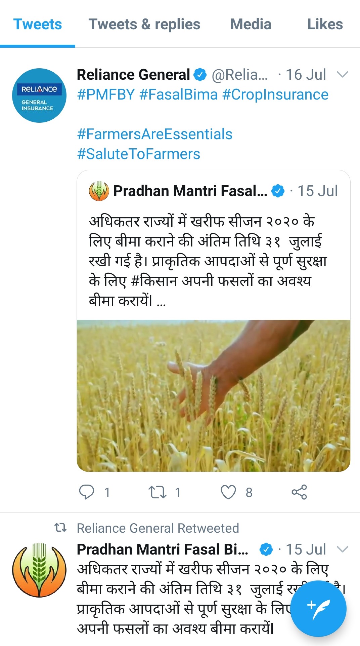Switch to Tweets & replies tab
Viewport: 360px width, 646px height.
pos(144,25)
